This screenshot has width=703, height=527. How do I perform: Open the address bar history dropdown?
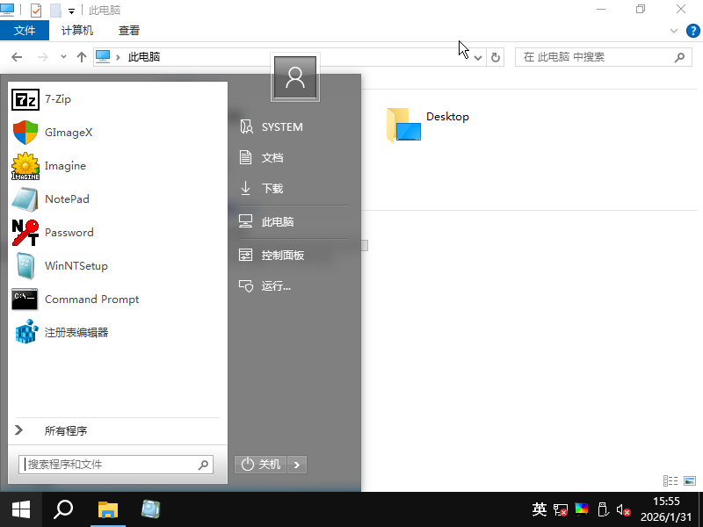pyautogui.click(x=478, y=57)
